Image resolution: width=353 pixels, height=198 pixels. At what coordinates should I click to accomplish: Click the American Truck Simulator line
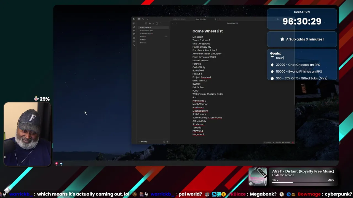207,54
